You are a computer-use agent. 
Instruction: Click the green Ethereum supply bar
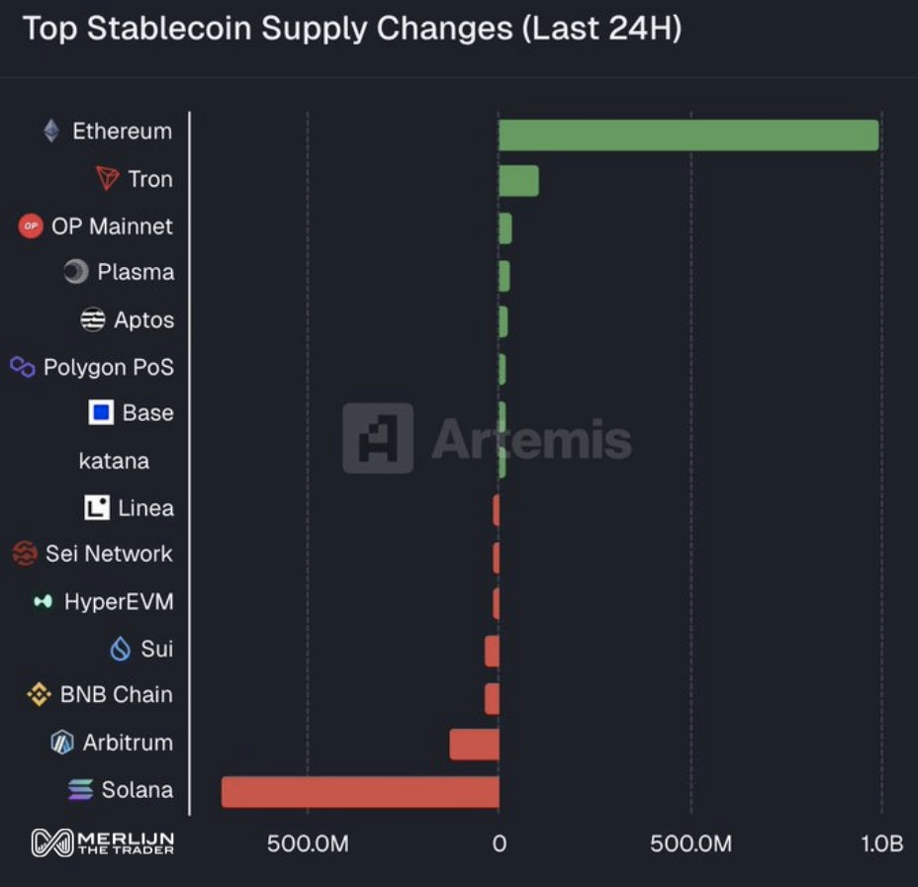688,135
